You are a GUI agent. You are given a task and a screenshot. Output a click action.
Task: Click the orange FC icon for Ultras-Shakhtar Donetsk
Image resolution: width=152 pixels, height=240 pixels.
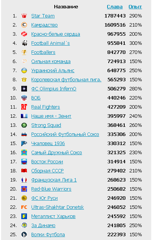point(24,207)
